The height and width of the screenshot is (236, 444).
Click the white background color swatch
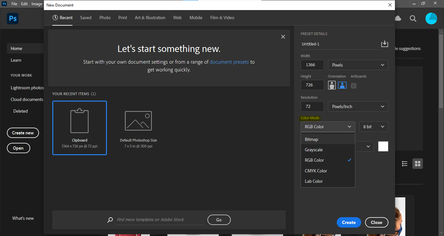(383, 146)
